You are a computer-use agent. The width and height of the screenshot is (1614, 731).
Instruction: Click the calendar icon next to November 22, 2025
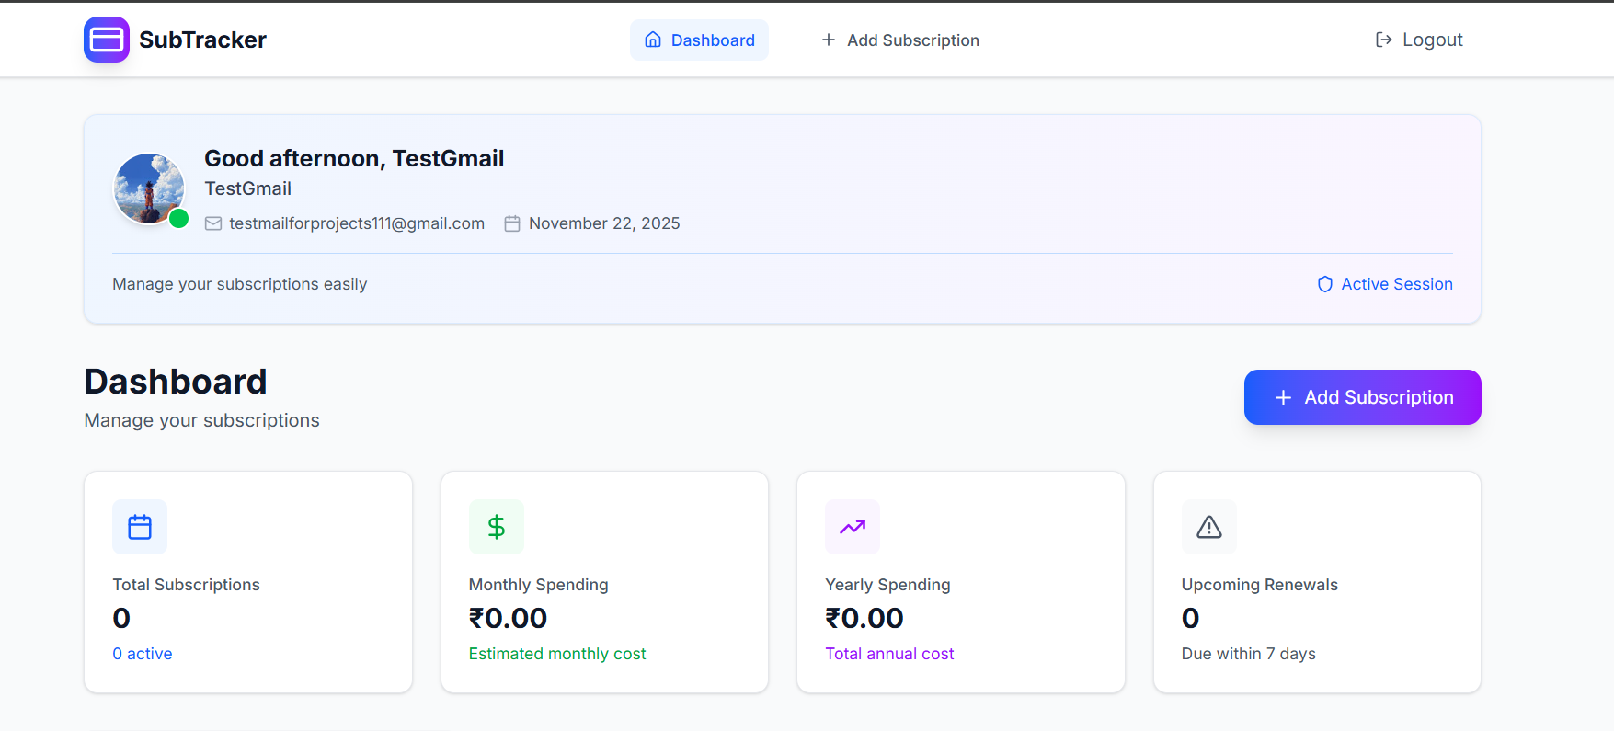point(512,223)
